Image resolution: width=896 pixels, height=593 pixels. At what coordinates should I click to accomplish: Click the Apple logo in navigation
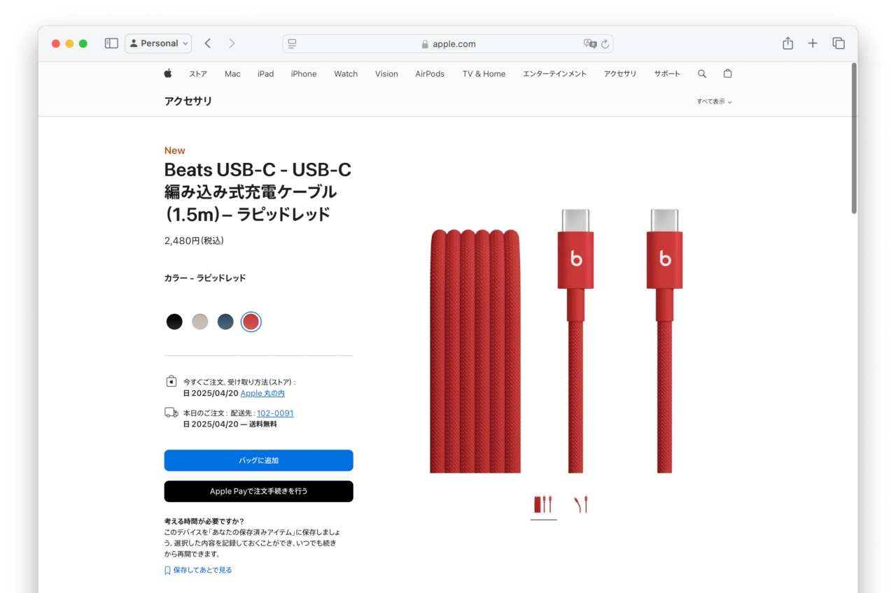[168, 73]
